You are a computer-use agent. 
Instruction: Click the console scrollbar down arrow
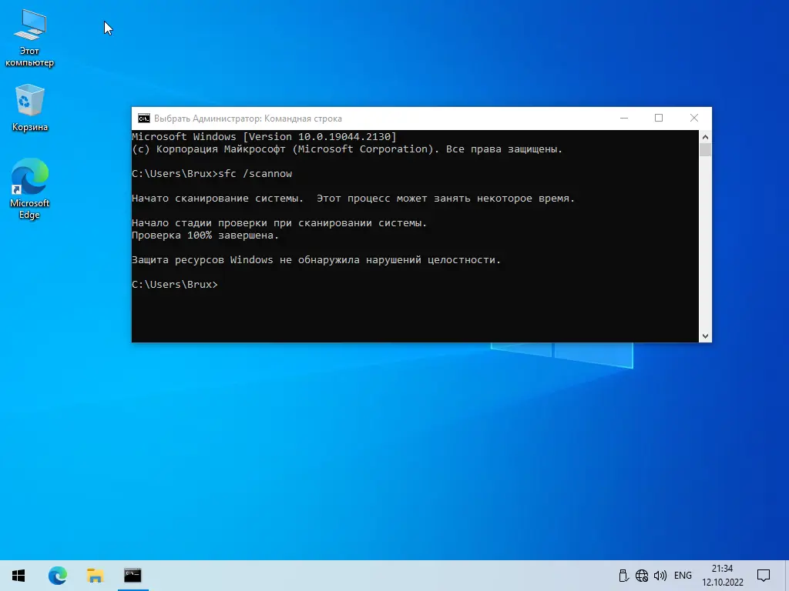(x=706, y=336)
